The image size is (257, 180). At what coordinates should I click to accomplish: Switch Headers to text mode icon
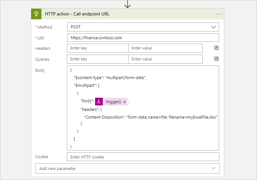(216, 48)
